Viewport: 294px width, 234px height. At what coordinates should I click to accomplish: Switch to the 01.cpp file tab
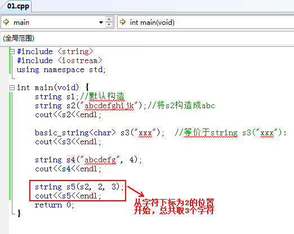[x=17, y=6]
